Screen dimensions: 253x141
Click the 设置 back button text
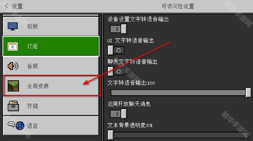17,6
